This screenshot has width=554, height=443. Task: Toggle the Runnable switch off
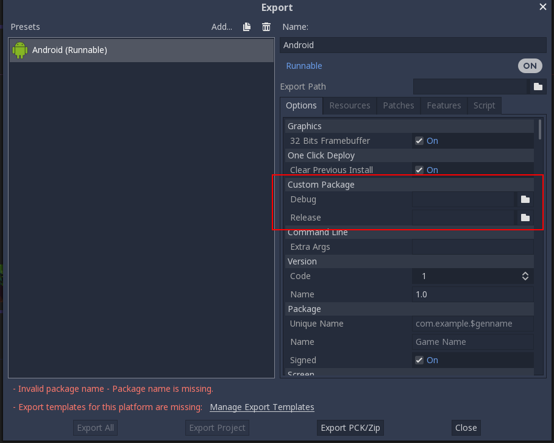click(530, 66)
